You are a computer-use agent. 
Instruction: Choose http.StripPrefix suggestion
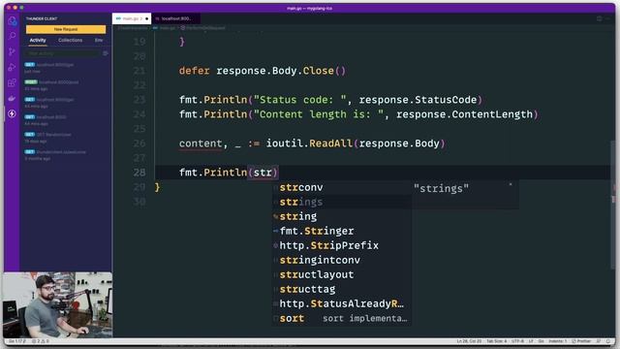coord(342,245)
